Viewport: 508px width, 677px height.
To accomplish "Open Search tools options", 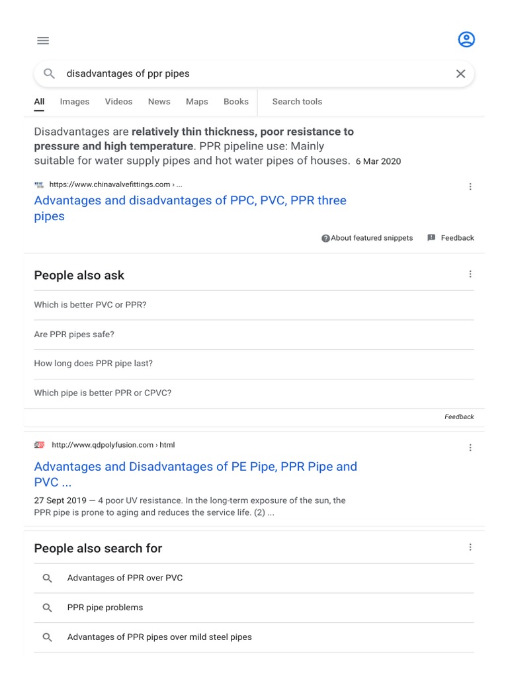I will point(297,102).
